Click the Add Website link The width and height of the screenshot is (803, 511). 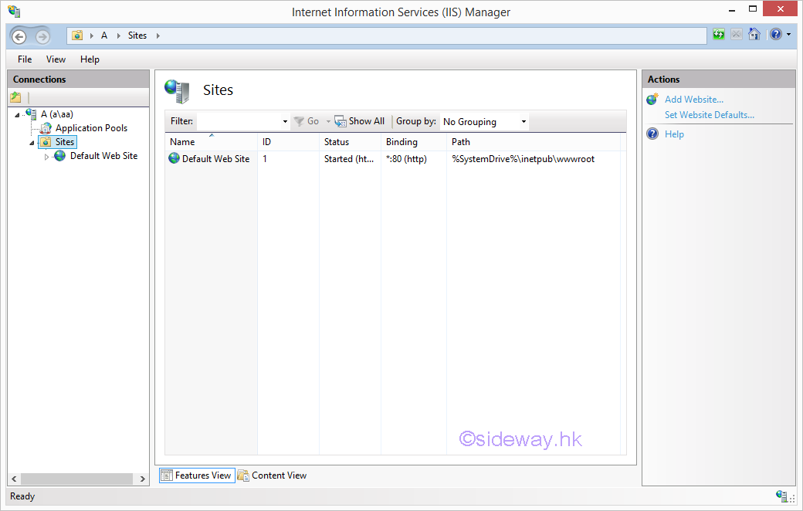693,100
